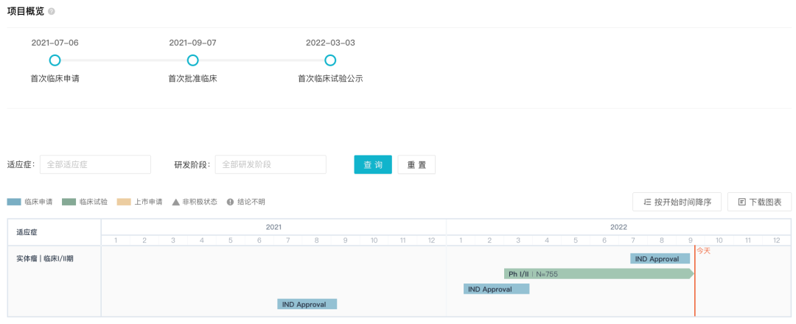Screen dimensions: 796x324
Task: Click the 重置 button
Action: point(416,165)
